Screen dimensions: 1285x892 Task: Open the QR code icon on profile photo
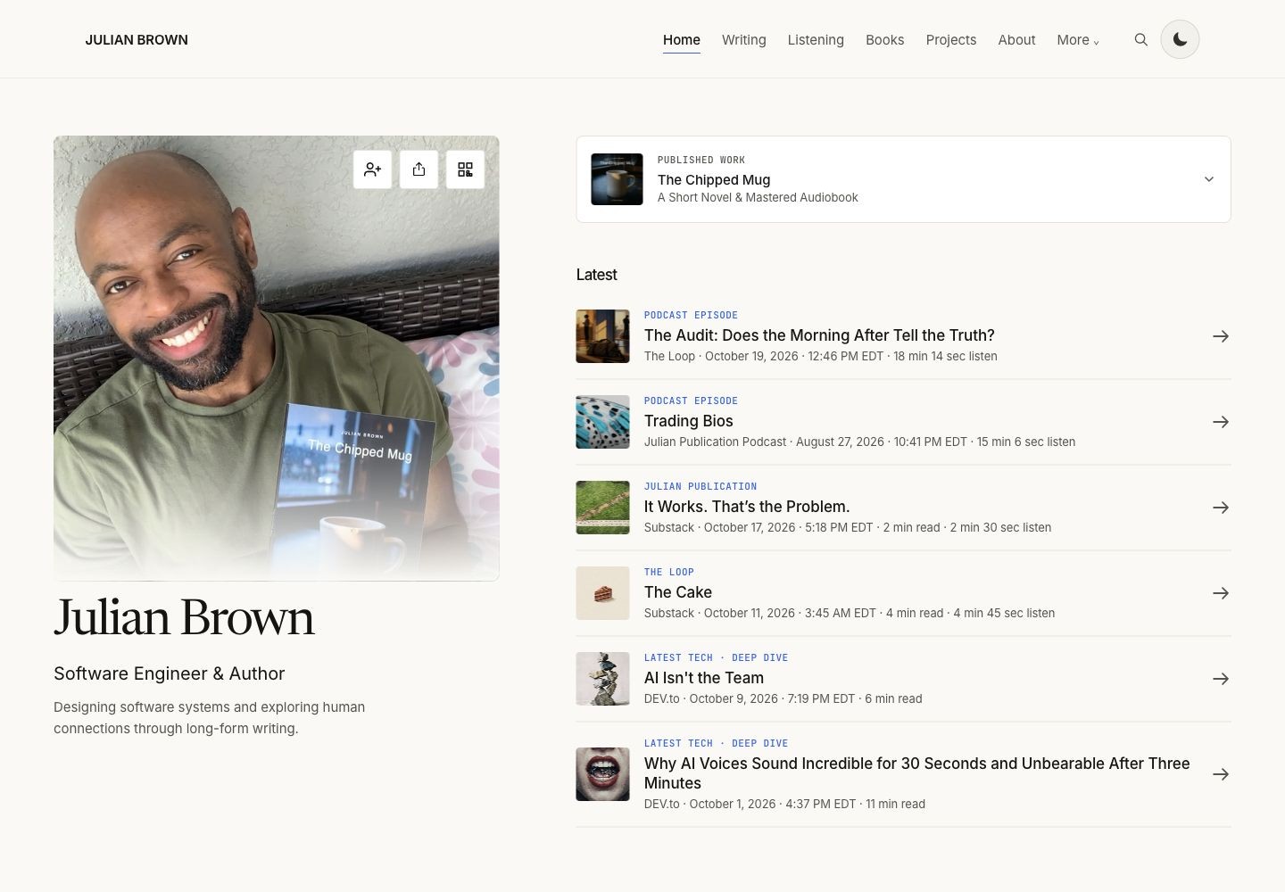click(x=465, y=169)
